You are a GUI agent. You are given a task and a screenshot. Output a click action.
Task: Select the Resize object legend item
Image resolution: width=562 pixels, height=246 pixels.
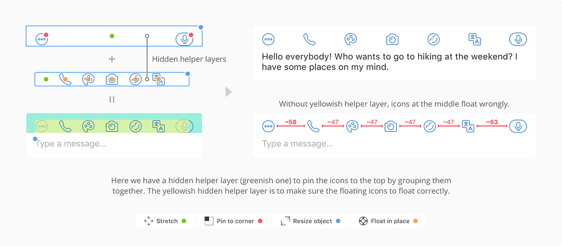point(310,221)
